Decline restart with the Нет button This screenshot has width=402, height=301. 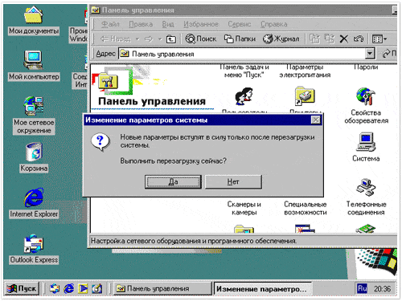(x=233, y=182)
